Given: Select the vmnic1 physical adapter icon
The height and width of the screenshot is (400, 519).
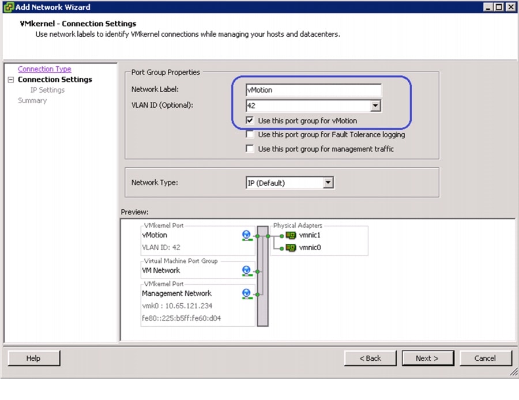Looking at the screenshot, I should pos(291,235).
